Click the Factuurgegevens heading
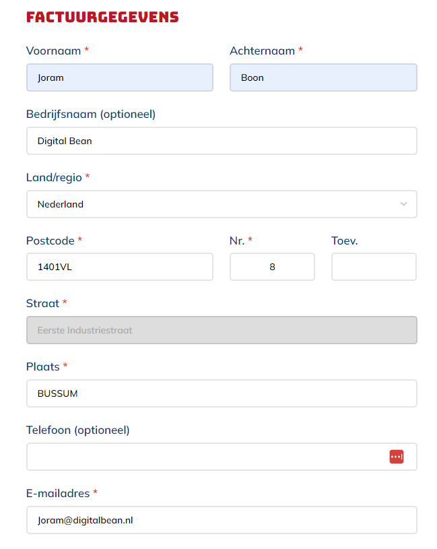The height and width of the screenshot is (549, 437). pyautogui.click(x=102, y=18)
